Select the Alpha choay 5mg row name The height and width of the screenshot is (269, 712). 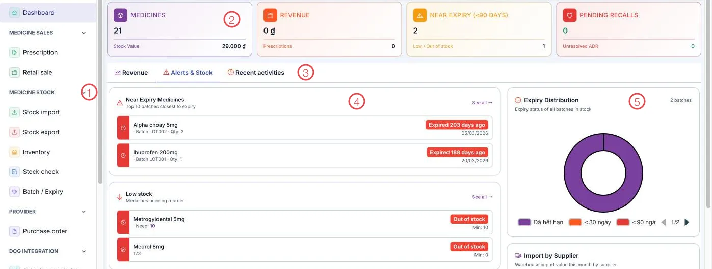click(155, 125)
